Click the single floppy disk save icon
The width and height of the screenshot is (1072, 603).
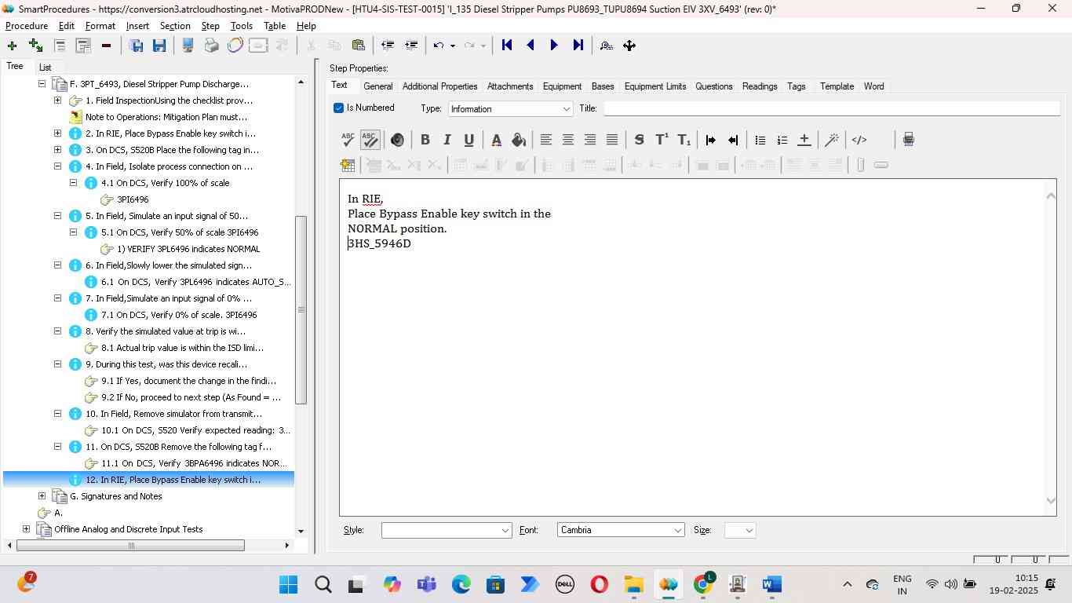tap(159, 46)
